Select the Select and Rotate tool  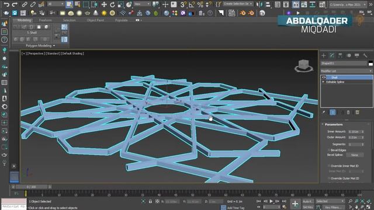[112, 4]
